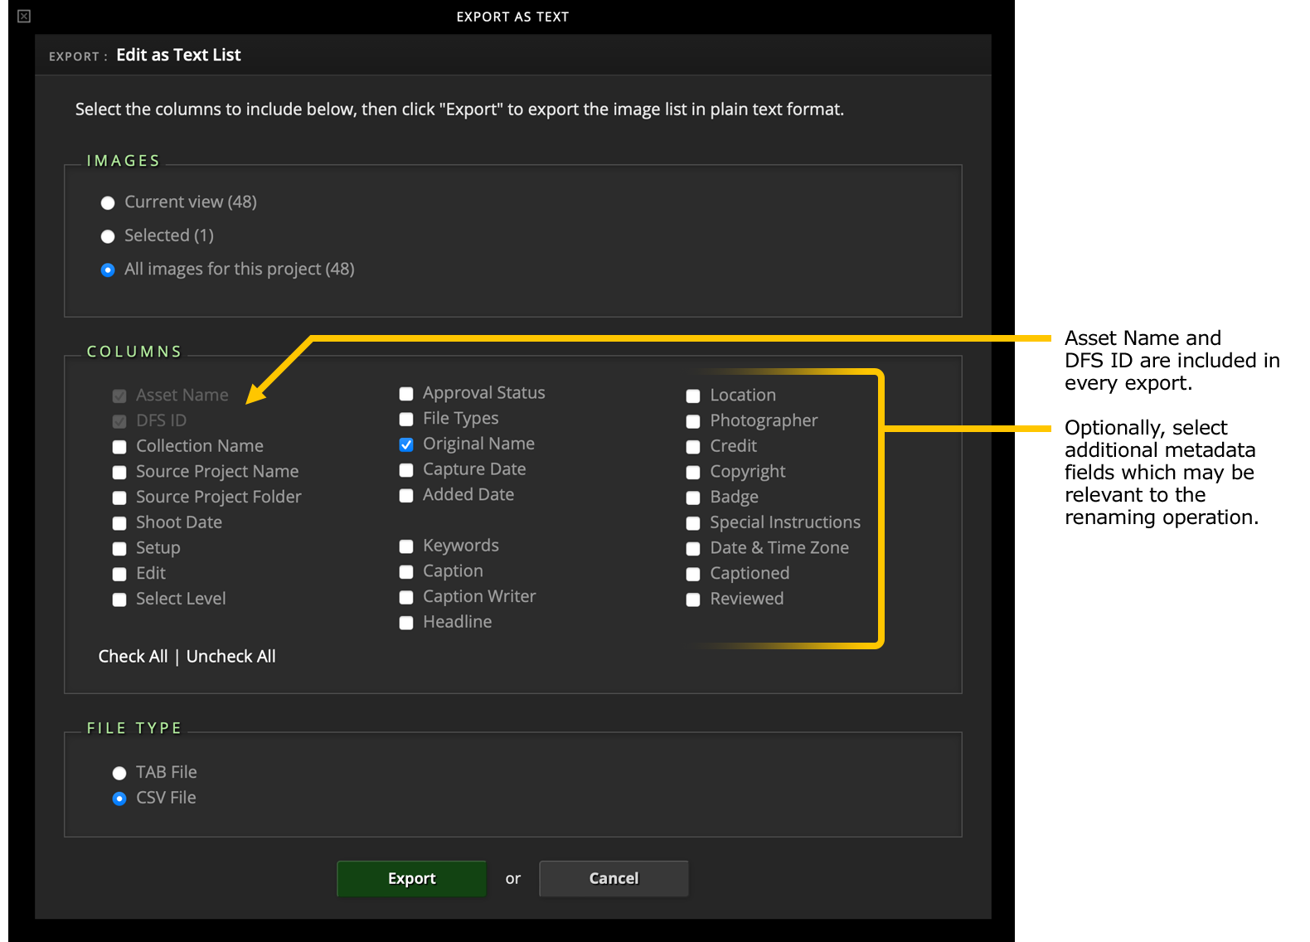Viewport: 1310px width, 942px height.
Task: Click the green Export button
Action: tap(411, 878)
